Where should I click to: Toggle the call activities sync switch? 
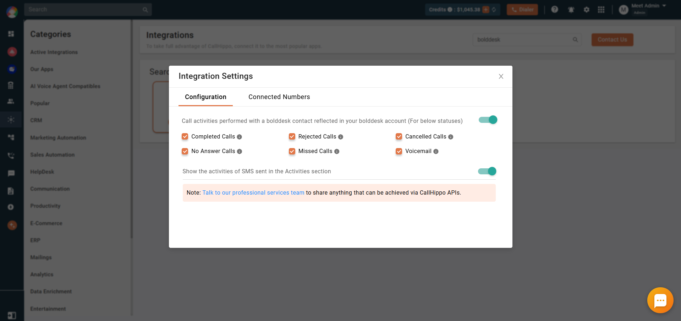pos(488,120)
